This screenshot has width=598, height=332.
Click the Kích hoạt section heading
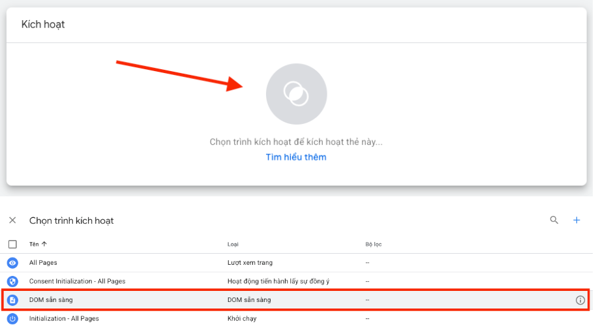(x=43, y=25)
